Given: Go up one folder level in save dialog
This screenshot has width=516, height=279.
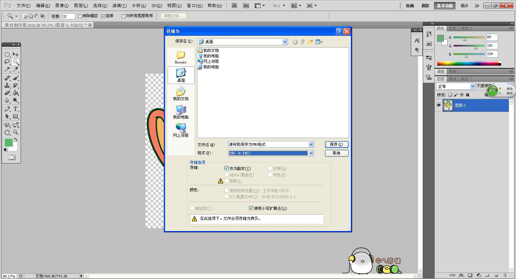Looking at the screenshot, I should click(303, 42).
